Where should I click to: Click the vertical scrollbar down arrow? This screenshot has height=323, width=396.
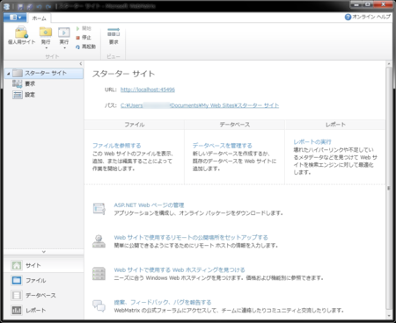(389, 316)
